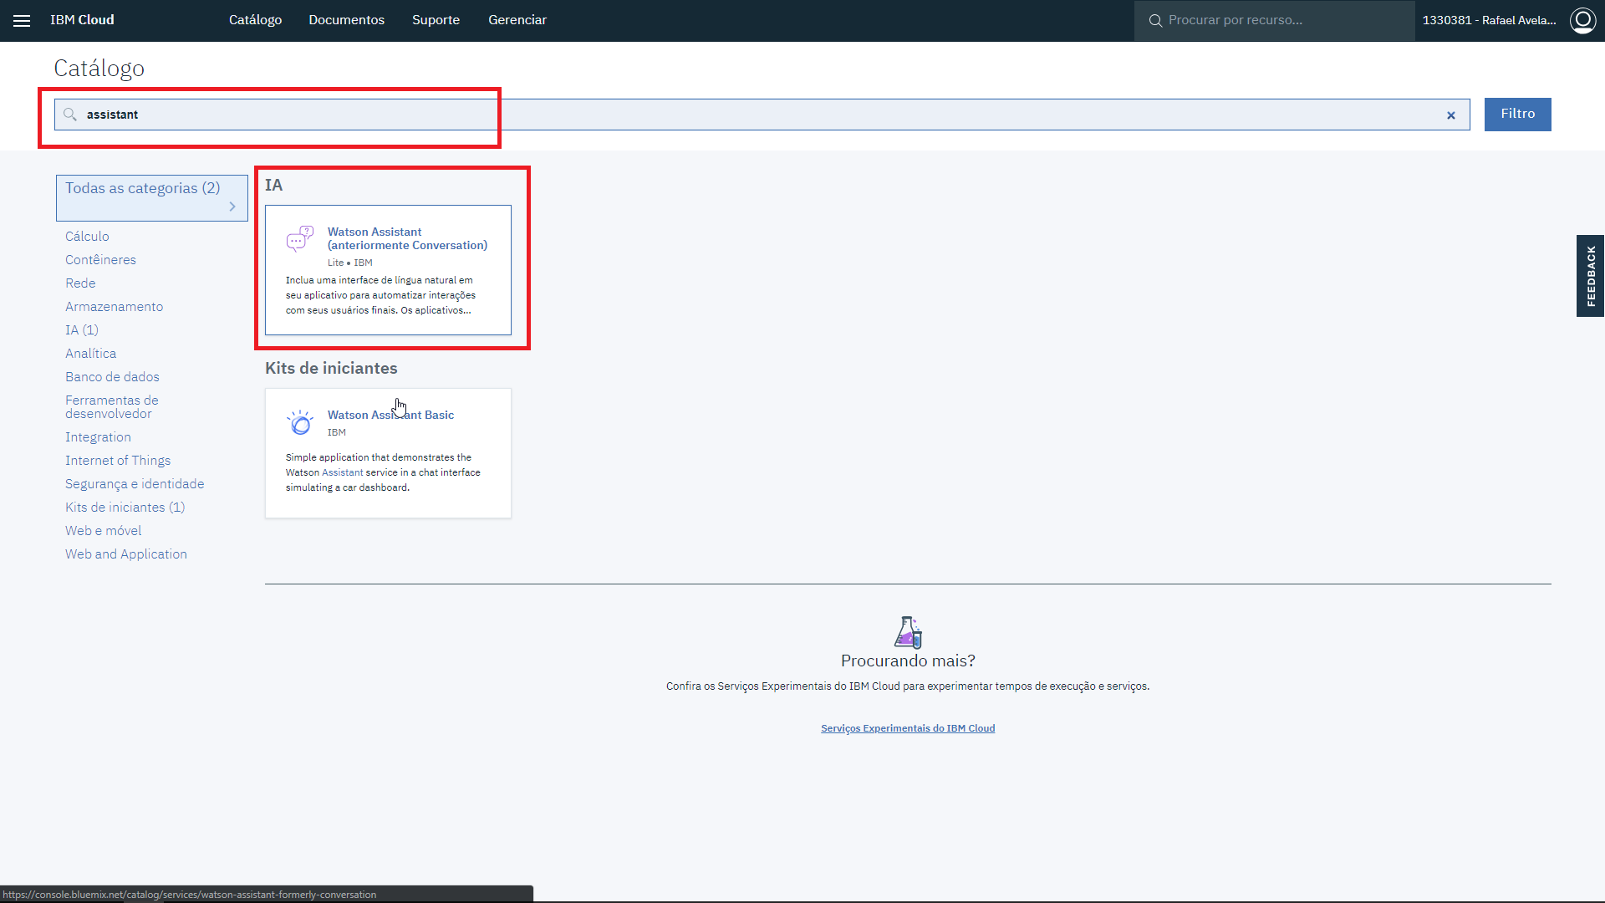Open the hamburger navigation menu
Viewport: 1605px width, 903px height.
pos(22,20)
